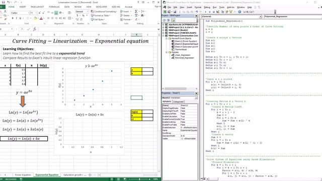This screenshot has height=181, width=322.
Task: Switch to Categorized tab in Properties panel
Action: click(x=178, y=102)
